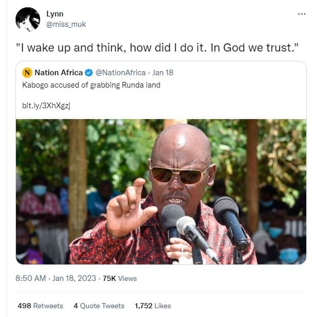Show the 4 Quote Tweets list

[99, 306]
